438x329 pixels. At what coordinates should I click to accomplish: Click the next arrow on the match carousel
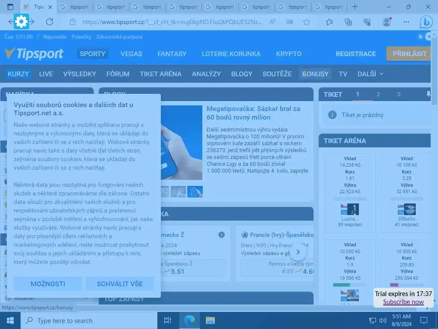coord(298,252)
